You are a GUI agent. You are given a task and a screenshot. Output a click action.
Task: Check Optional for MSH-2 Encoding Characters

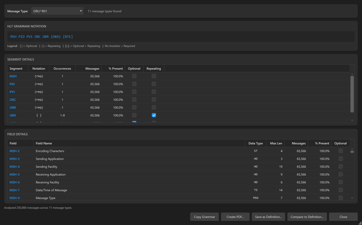(341, 151)
